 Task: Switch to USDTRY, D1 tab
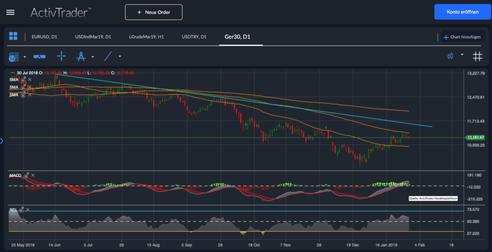194,37
